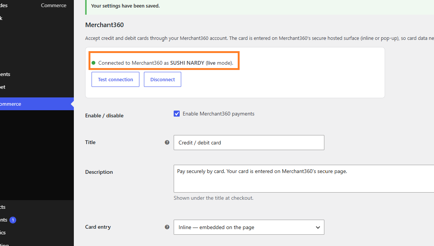This screenshot has height=246, width=434.
Task: Open the Card entry help tooltip icon
Action: click(x=167, y=227)
